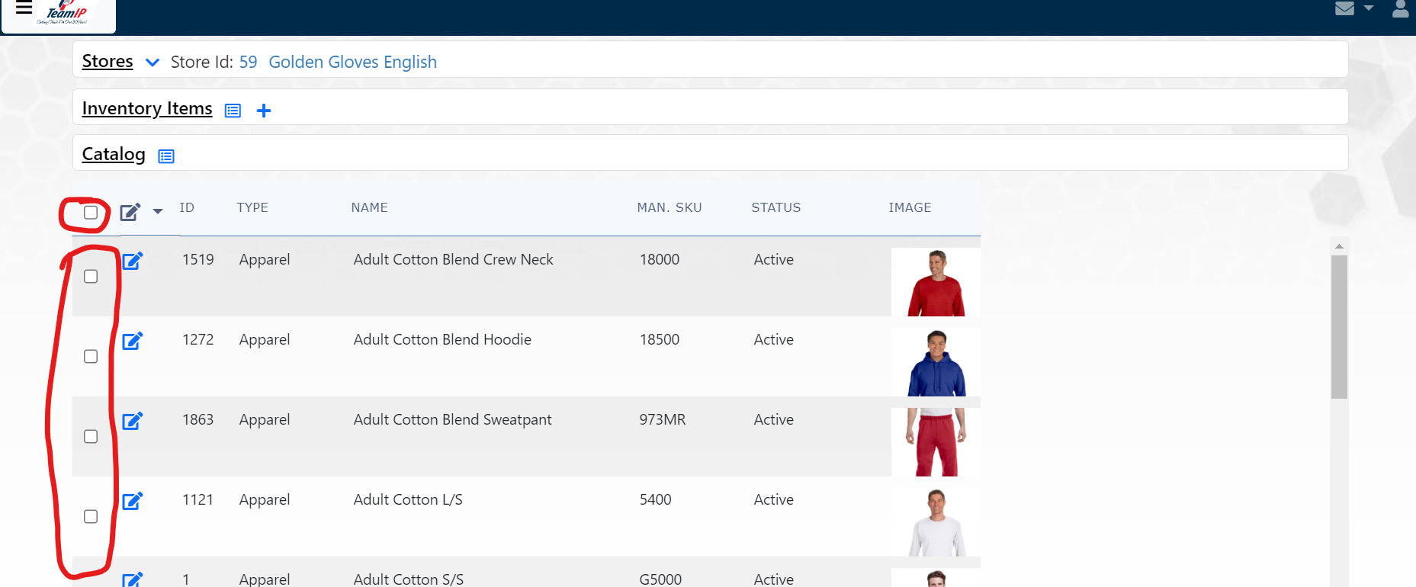Tick the checkbox for item 1121
The width and height of the screenshot is (1416, 587).
(91, 517)
